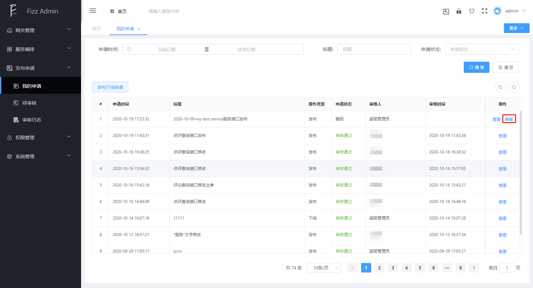Select 待审核 in sidebar

coord(41,103)
